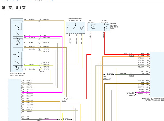164x121 pixels.
Task: Click the HOT AT ALL TIMES label above fuse 56
Action: click(x=104, y=21)
